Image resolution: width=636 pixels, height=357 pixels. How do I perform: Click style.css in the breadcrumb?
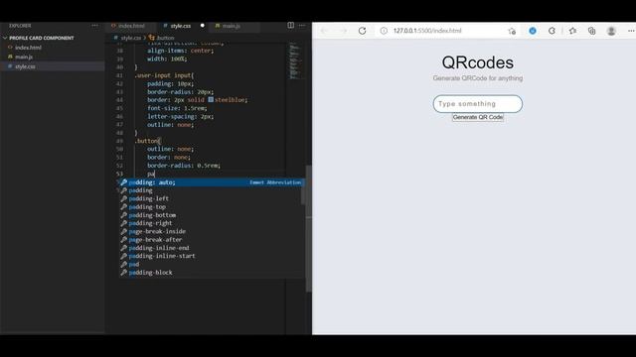[130, 38]
